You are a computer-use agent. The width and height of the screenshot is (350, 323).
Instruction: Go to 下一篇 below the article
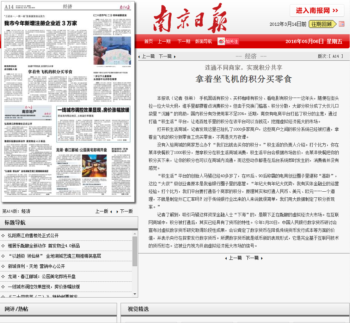pos(252,258)
